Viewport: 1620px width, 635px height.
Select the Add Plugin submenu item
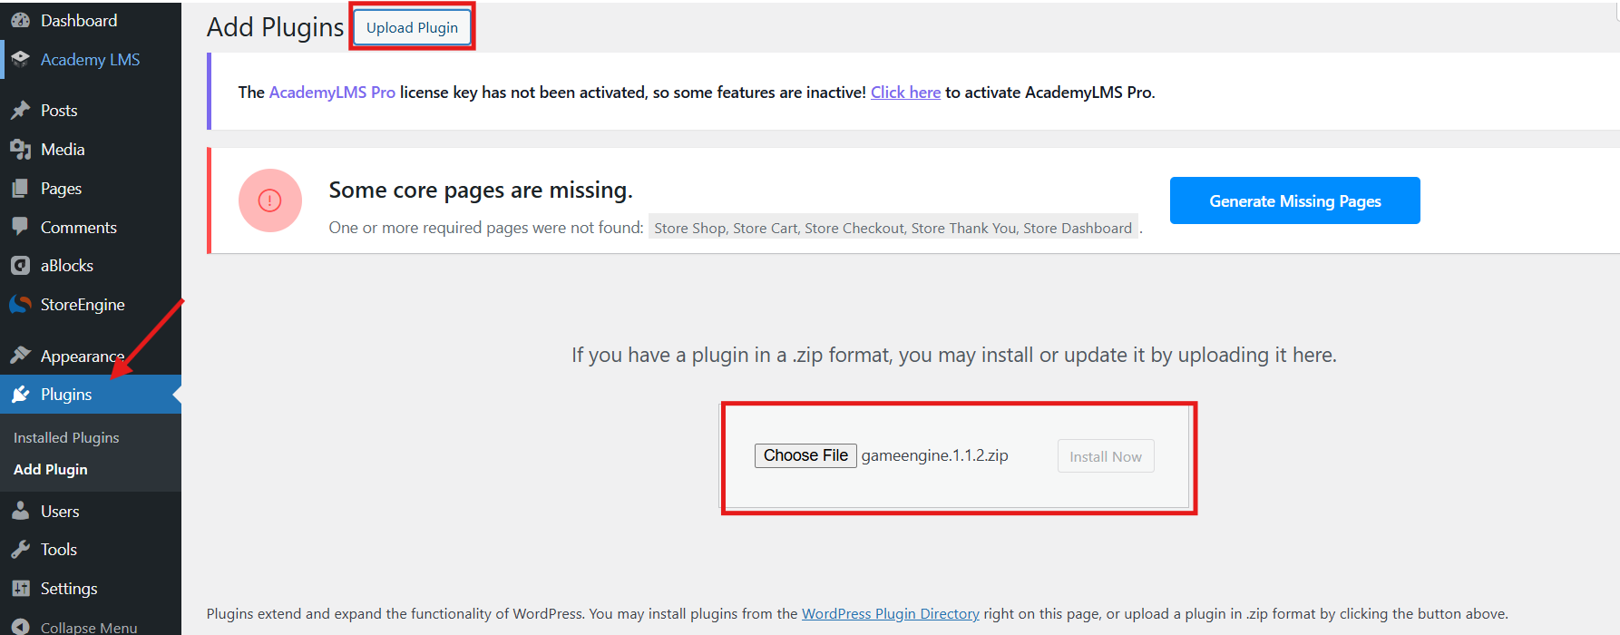[51, 469]
